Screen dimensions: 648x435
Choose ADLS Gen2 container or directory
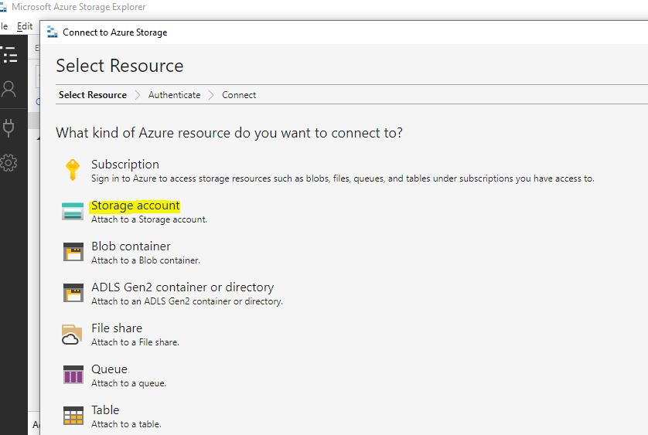(x=182, y=287)
